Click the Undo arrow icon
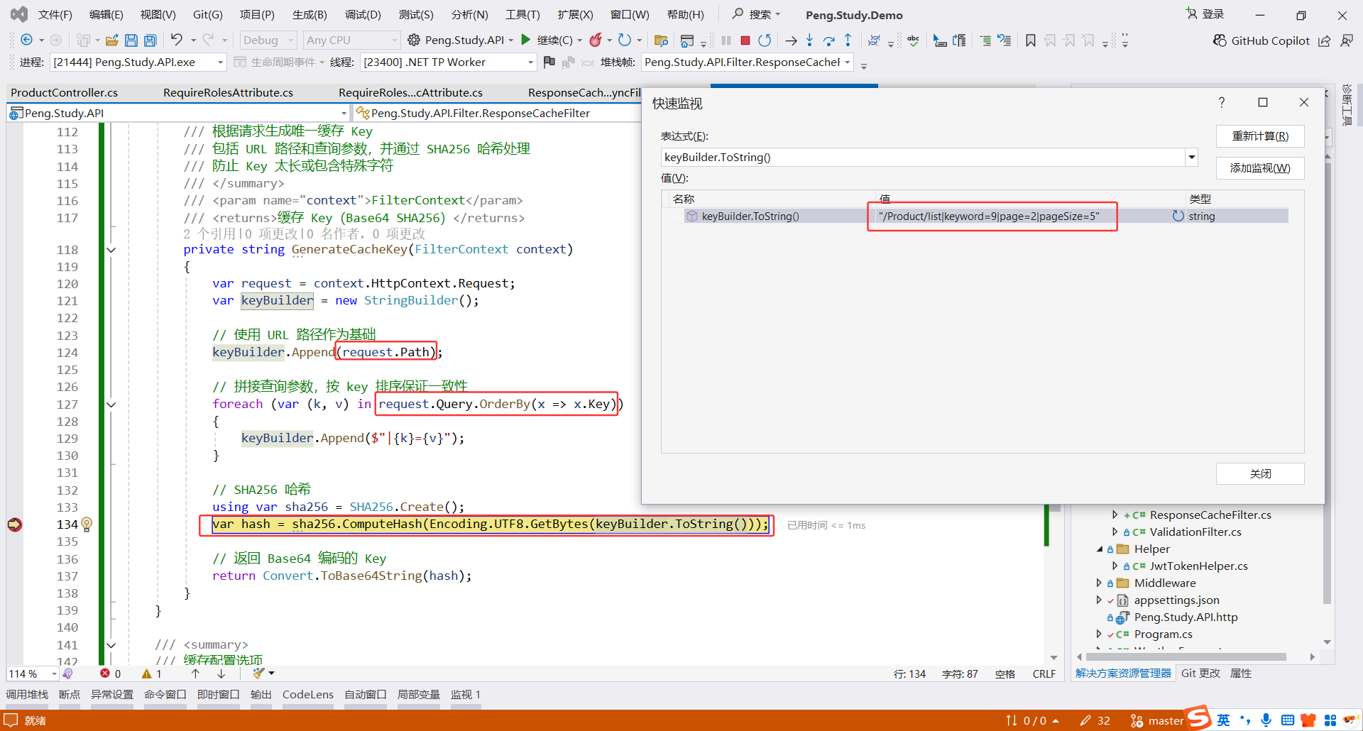The height and width of the screenshot is (731, 1363). point(177,40)
